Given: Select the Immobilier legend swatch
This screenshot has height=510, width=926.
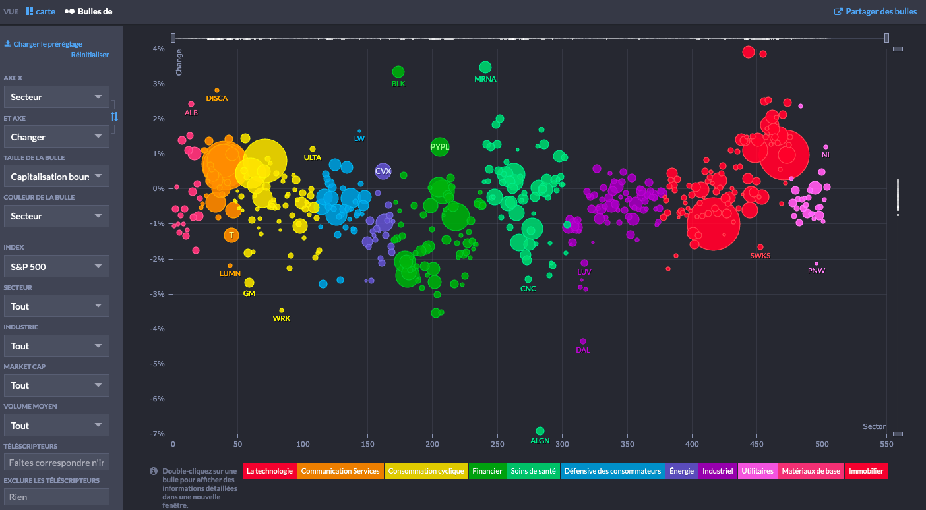Looking at the screenshot, I should click(x=866, y=471).
